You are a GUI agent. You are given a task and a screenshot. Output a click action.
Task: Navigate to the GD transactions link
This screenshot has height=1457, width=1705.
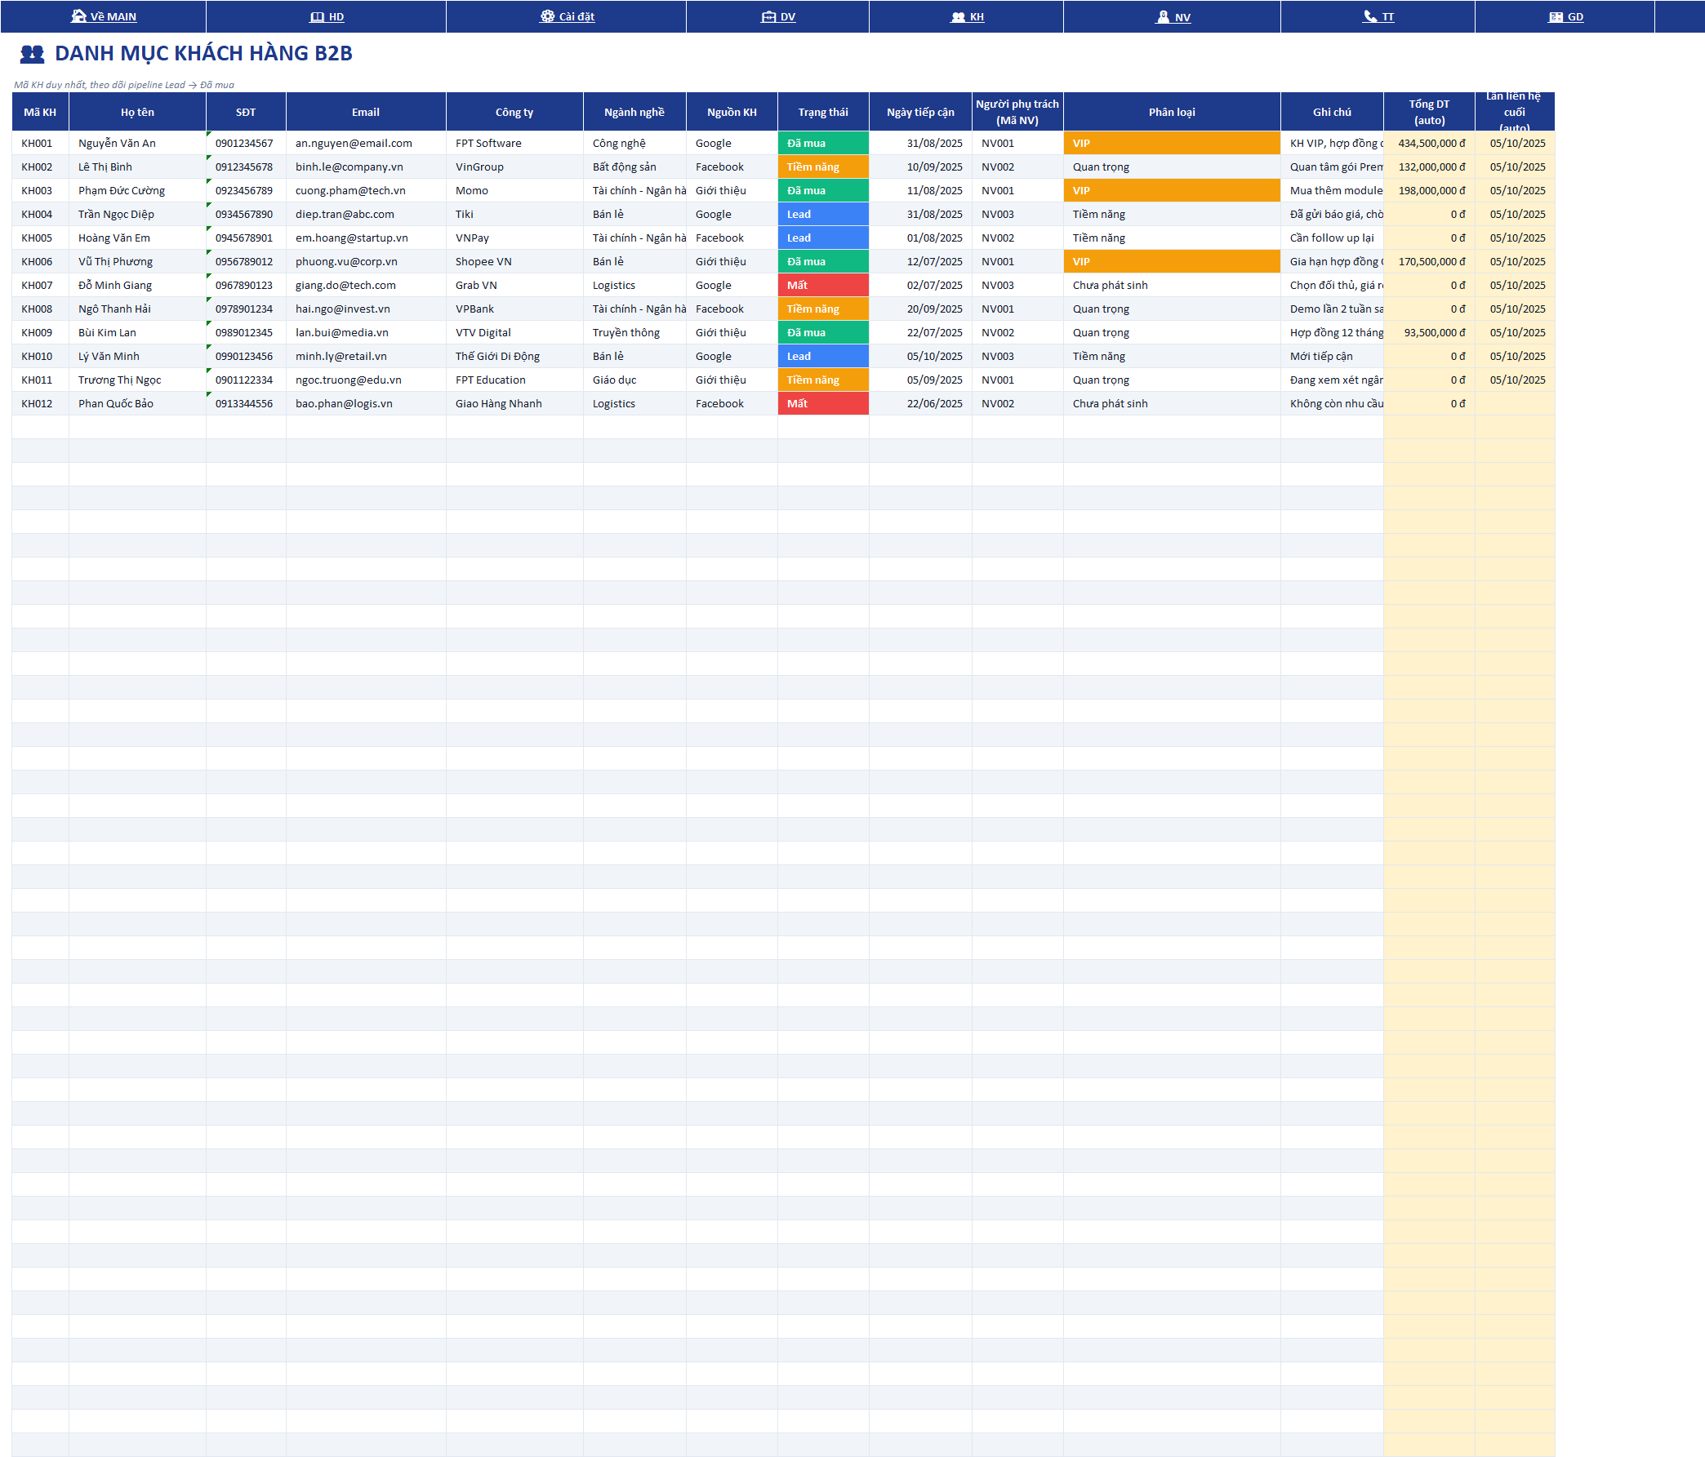coord(1565,16)
